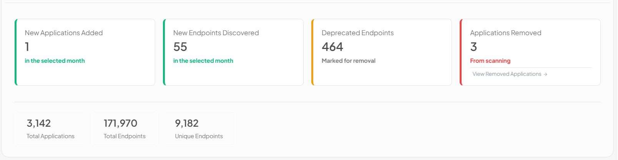Click the 55 new endpoints count

180,47
